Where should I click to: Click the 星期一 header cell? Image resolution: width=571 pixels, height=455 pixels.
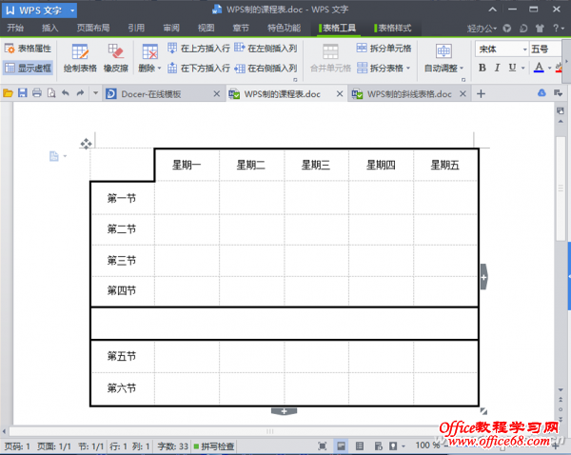click(x=187, y=165)
